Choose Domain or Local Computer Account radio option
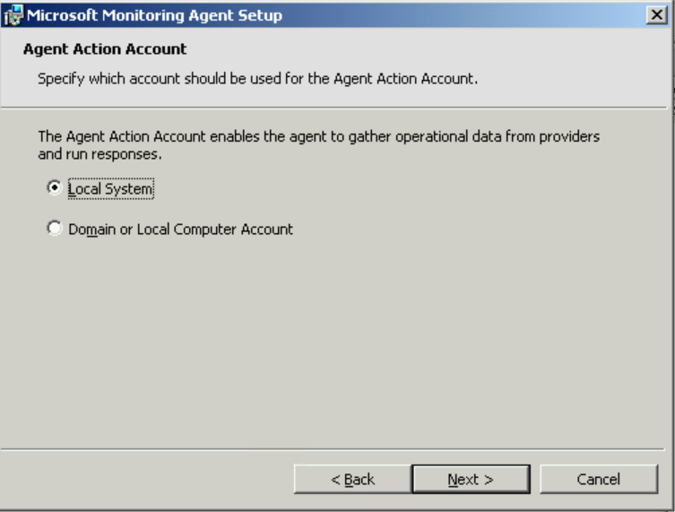 pyautogui.click(x=55, y=229)
